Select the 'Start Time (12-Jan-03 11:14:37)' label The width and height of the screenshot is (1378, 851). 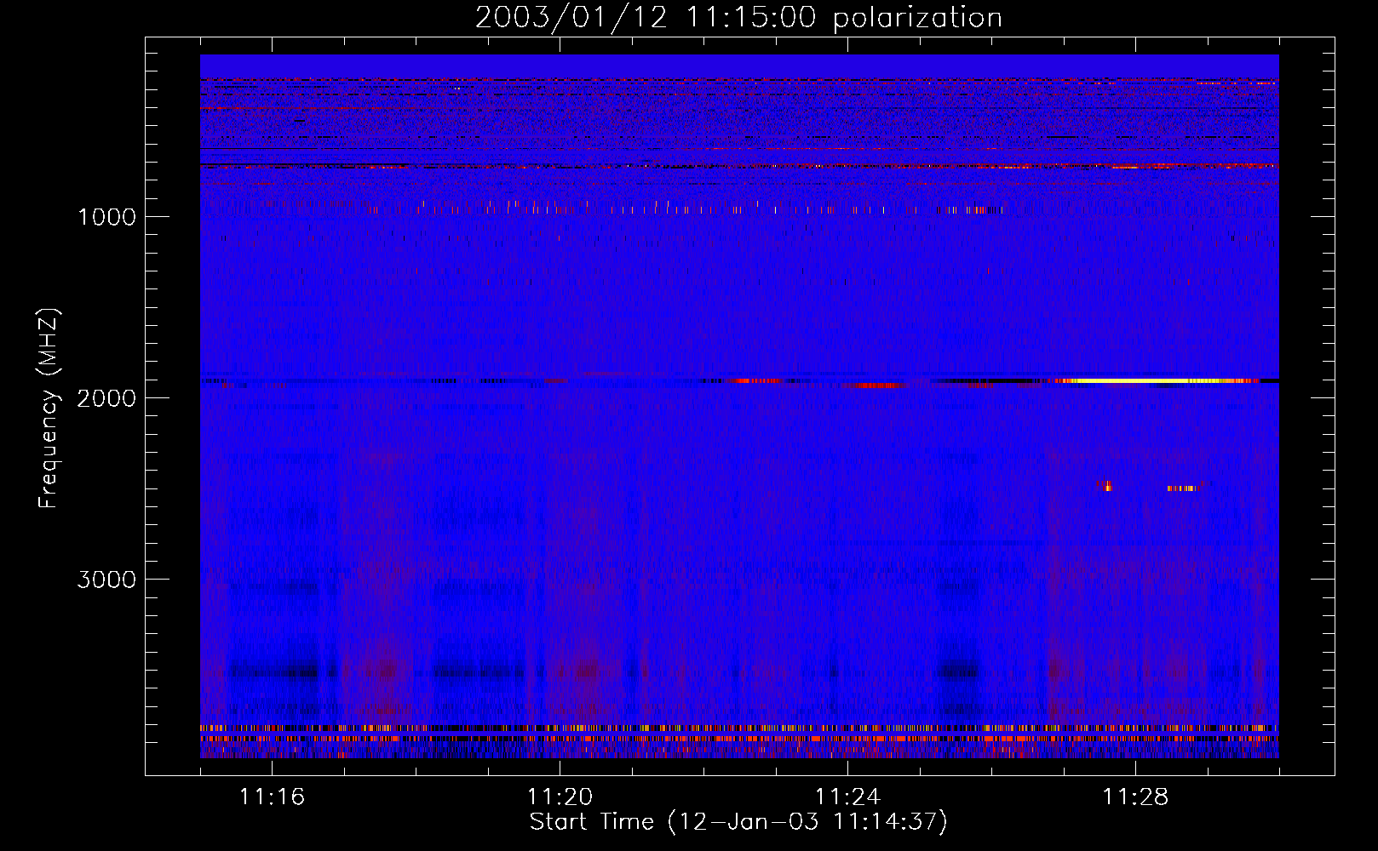pyautogui.click(x=738, y=822)
